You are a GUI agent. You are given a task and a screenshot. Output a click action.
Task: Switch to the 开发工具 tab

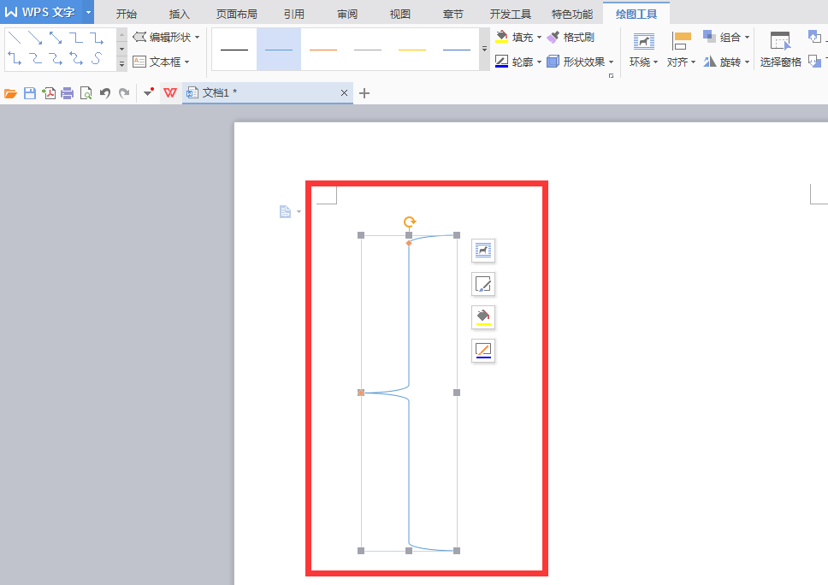(510, 15)
